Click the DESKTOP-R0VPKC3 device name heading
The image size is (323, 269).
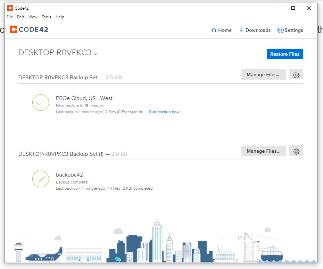(55, 53)
